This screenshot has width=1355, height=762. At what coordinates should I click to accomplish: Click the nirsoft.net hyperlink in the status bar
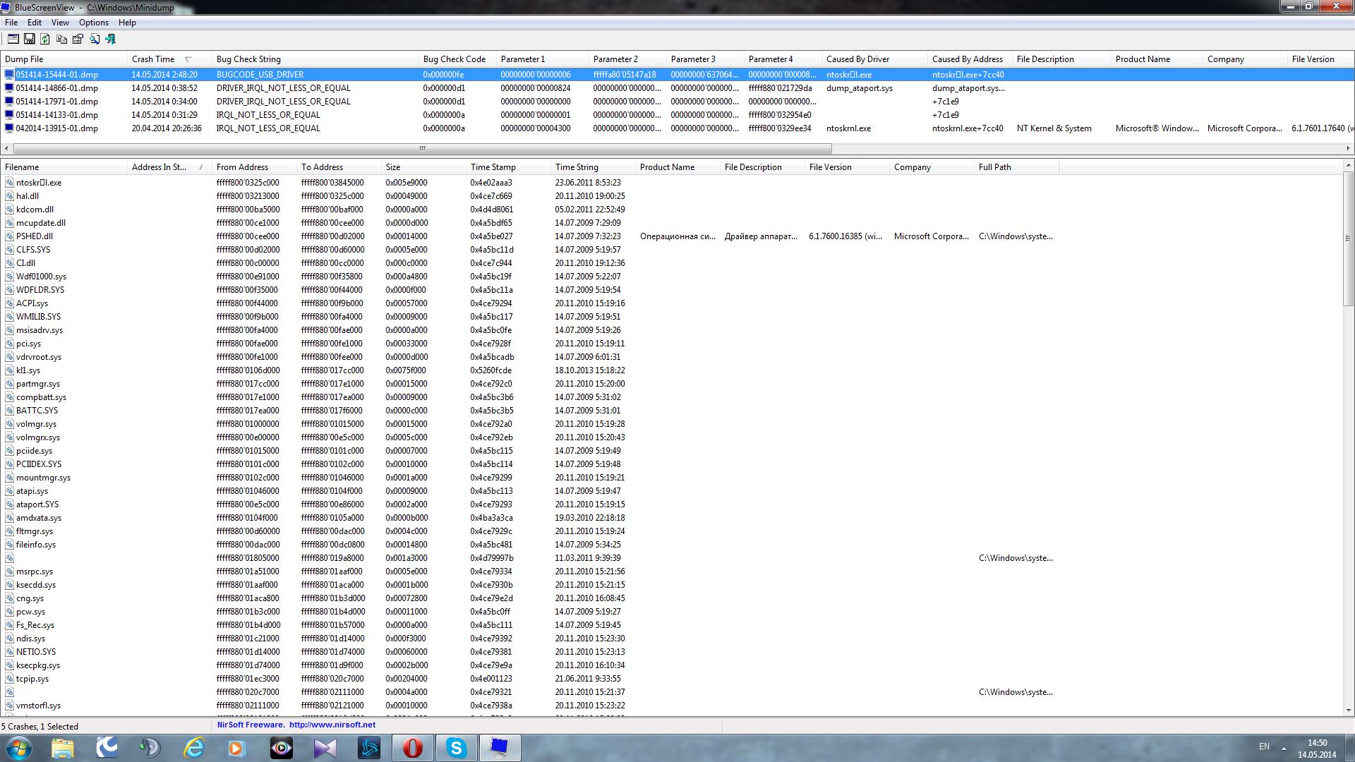click(332, 725)
